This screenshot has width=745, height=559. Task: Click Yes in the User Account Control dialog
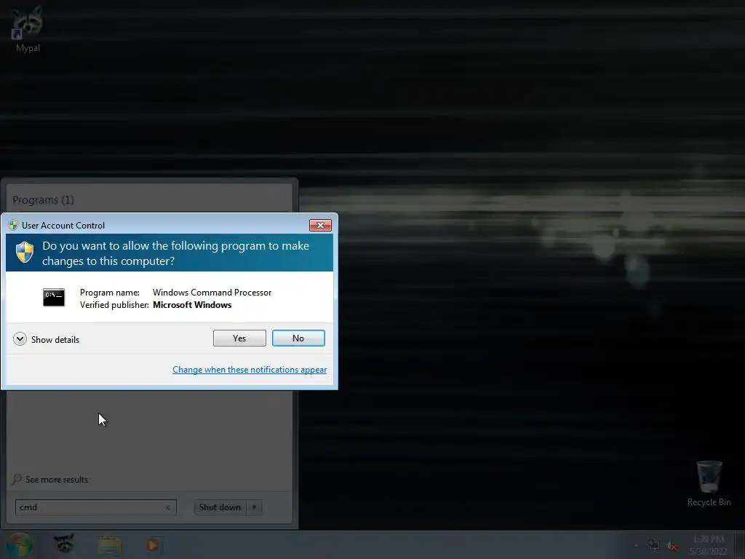(x=239, y=338)
